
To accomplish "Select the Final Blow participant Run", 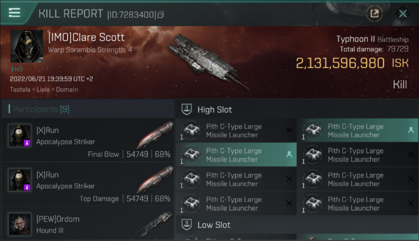I will point(88,141).
